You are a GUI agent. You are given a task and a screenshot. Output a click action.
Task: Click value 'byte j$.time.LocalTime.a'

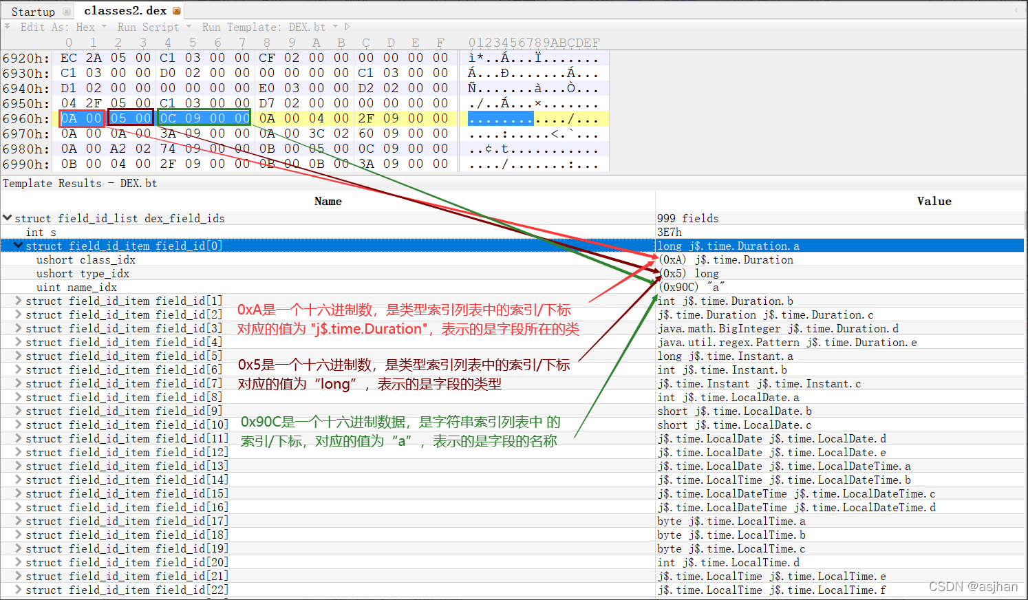pos(731,521)
